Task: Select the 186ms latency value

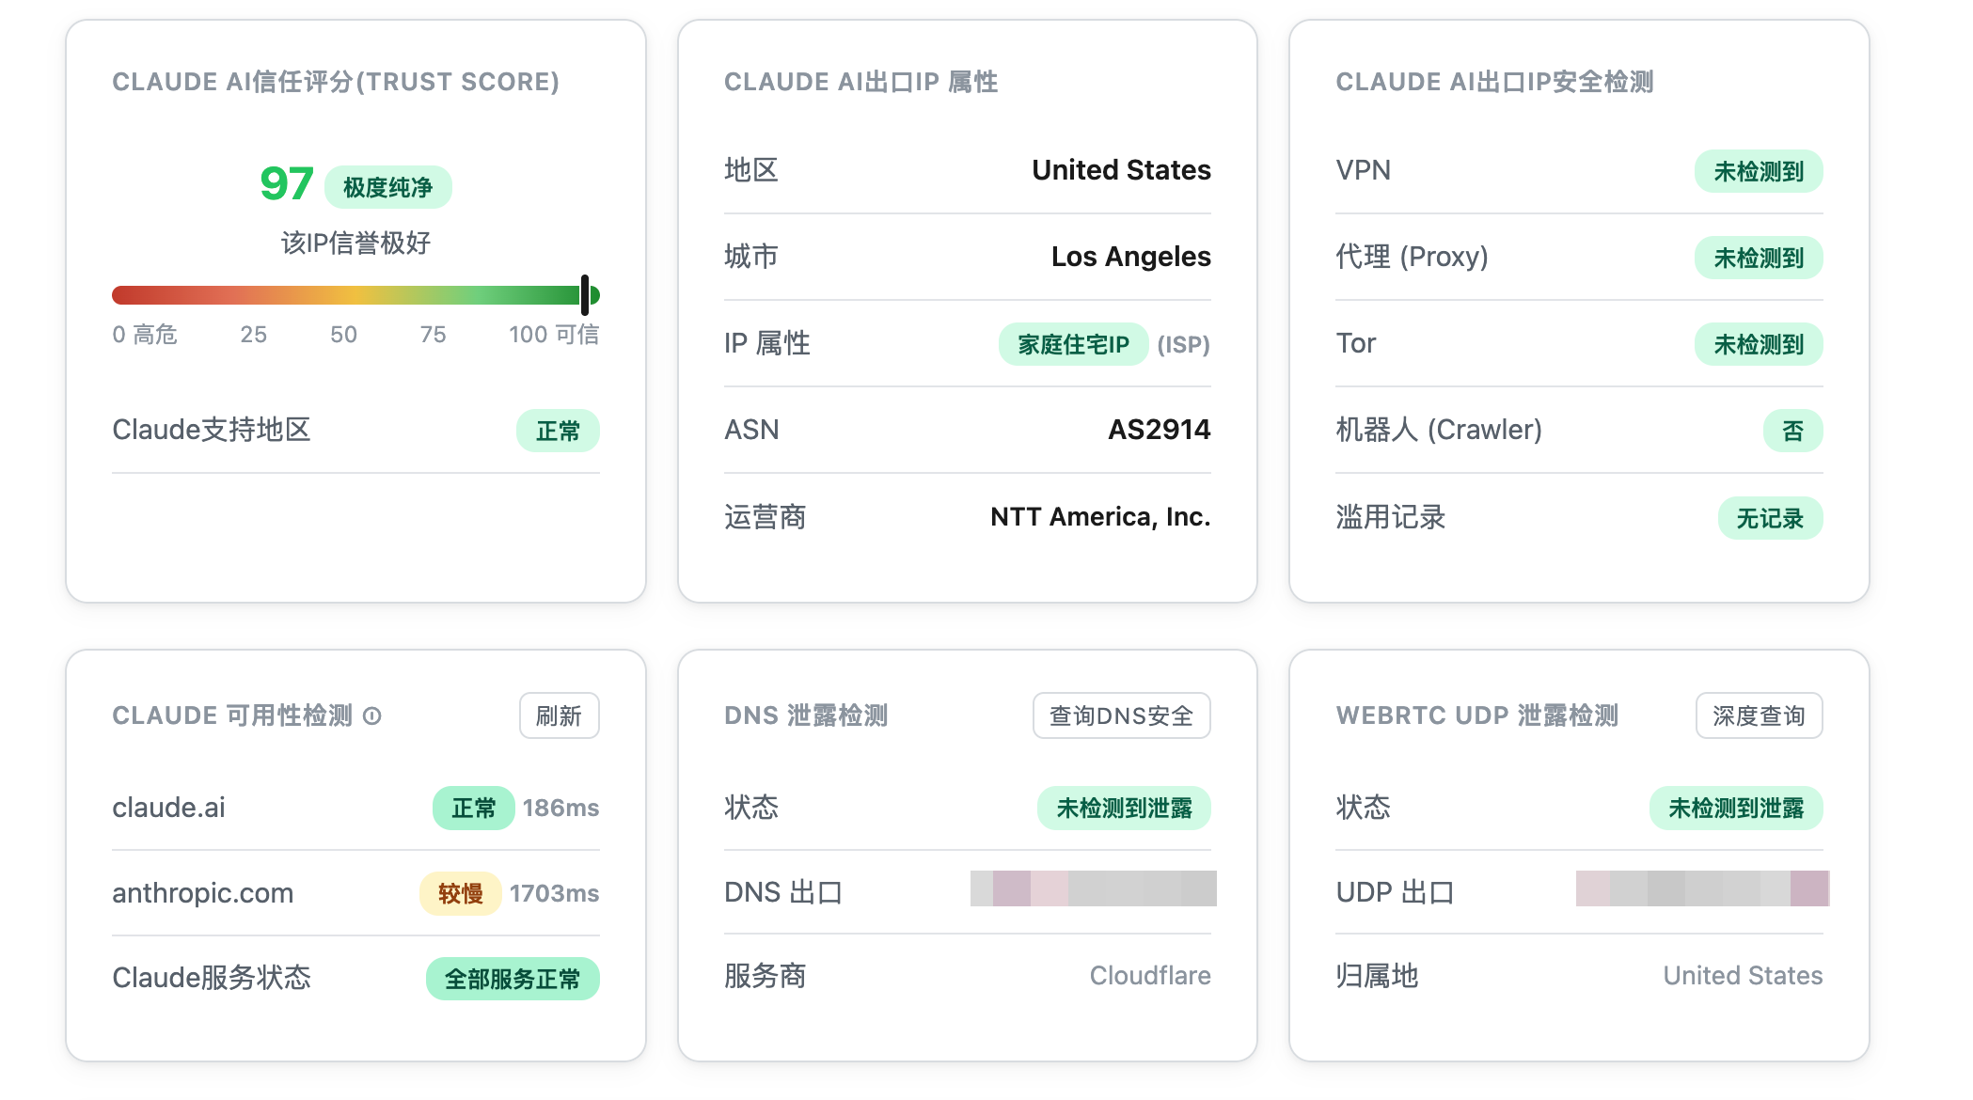Action: point(560,808)
